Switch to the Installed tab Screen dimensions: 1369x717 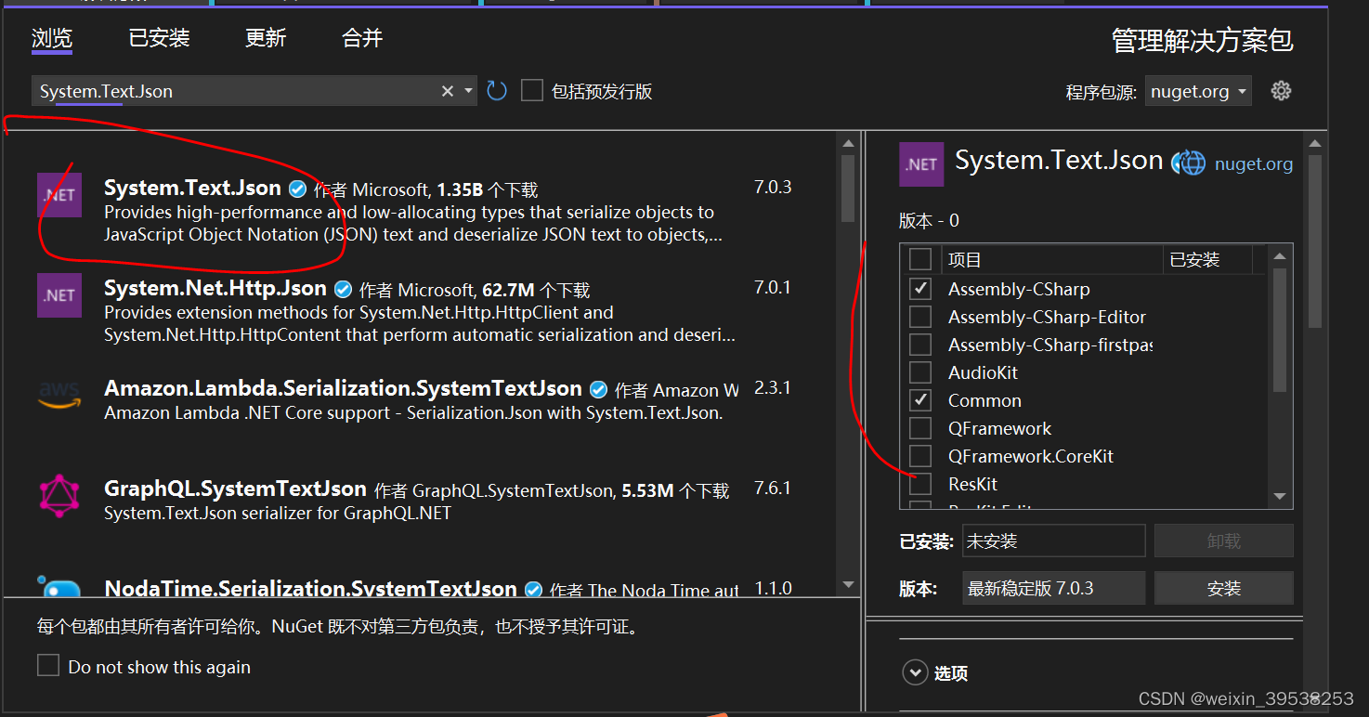[x=159, y=38]
